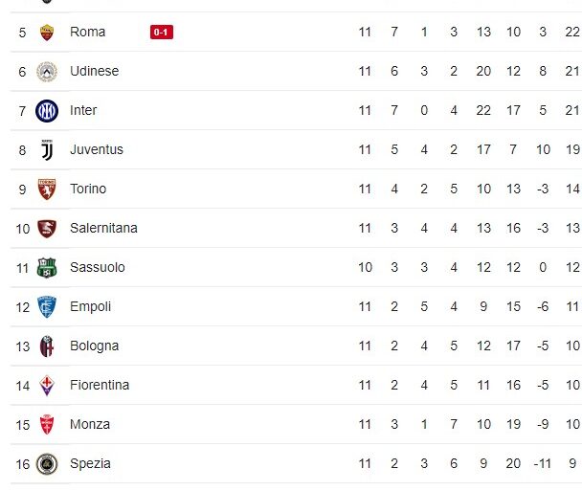Screen dimensions: 582x491
Task: Click the Bologna club crest icon
Action: pyautogui.click(x=47, y=346)
